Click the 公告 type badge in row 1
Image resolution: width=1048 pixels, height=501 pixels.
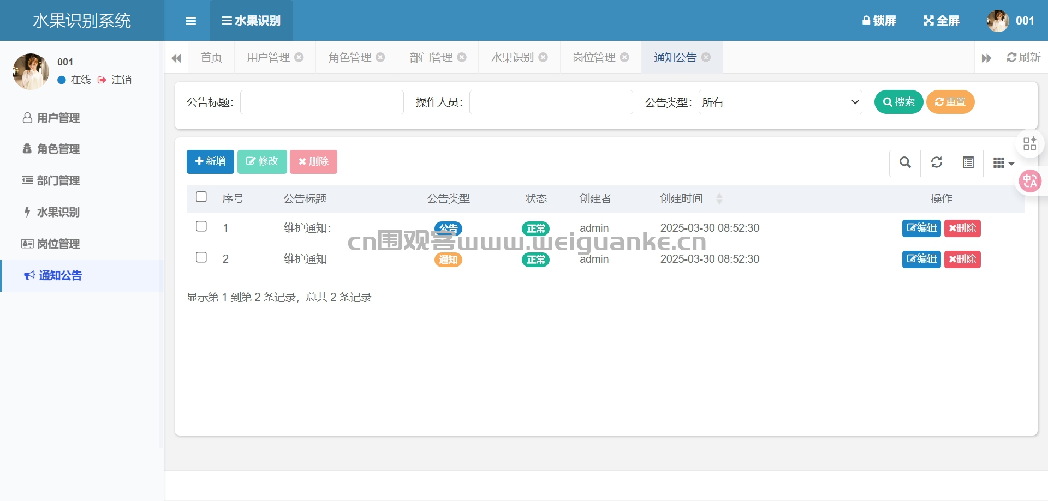coord(448,228)
